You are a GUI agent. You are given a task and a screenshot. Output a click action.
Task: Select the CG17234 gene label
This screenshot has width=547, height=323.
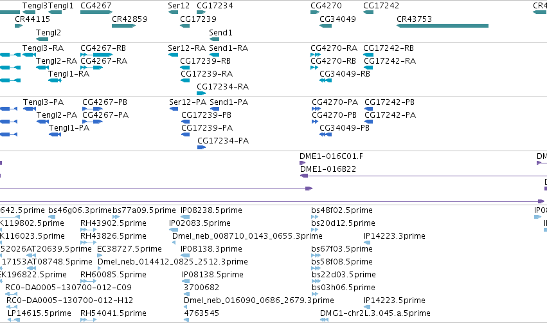point(215,6)
